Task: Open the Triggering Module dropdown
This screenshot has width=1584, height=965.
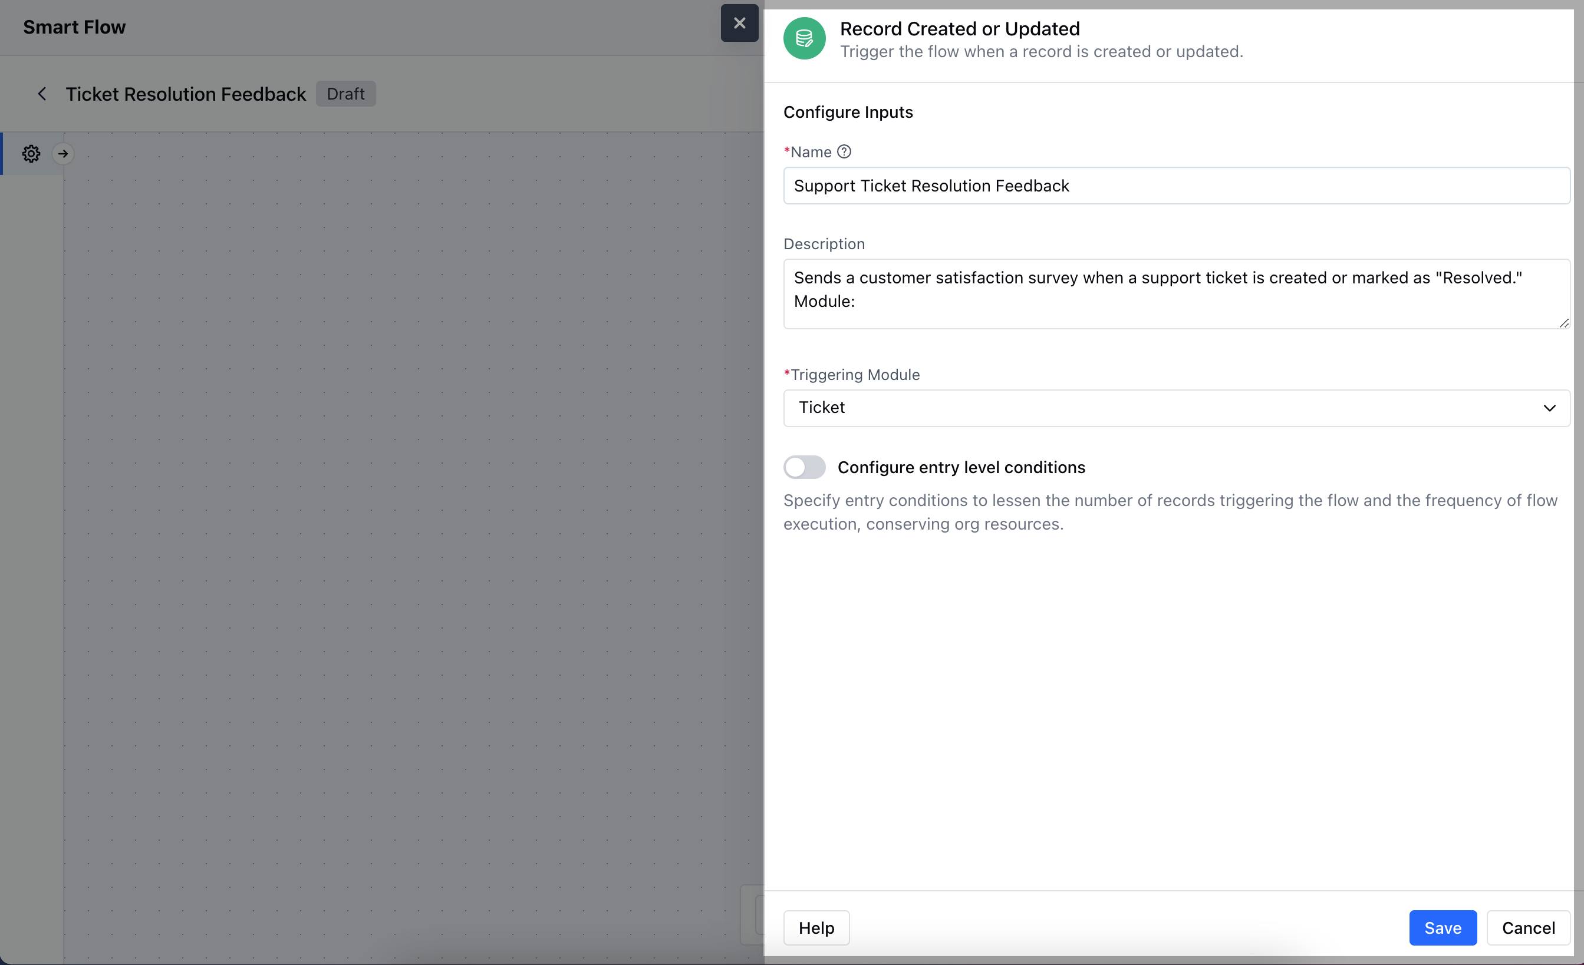Action: click(x=1177, y=408)
